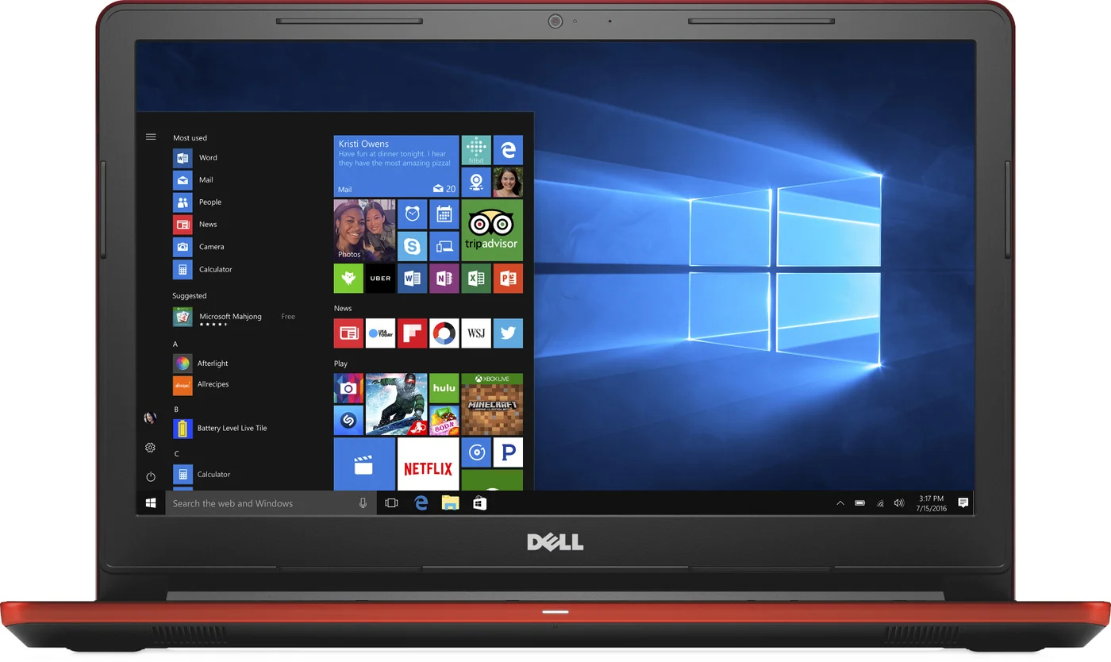1111x662 pixels.
Task: Open the red News tile under News group
Action: [x=348, y=333]
